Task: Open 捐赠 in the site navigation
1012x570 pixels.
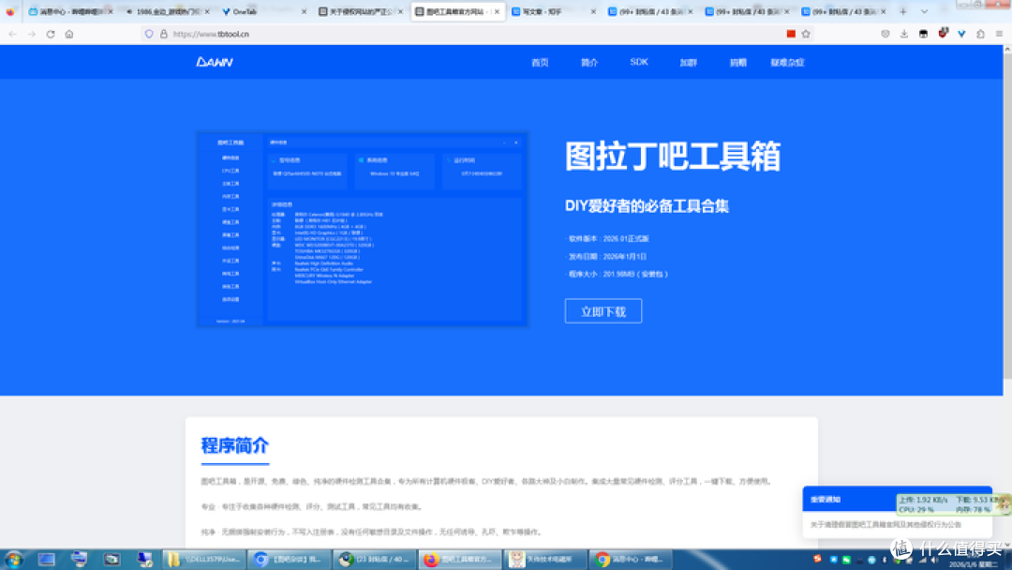Action: click(x=737, y=63)
